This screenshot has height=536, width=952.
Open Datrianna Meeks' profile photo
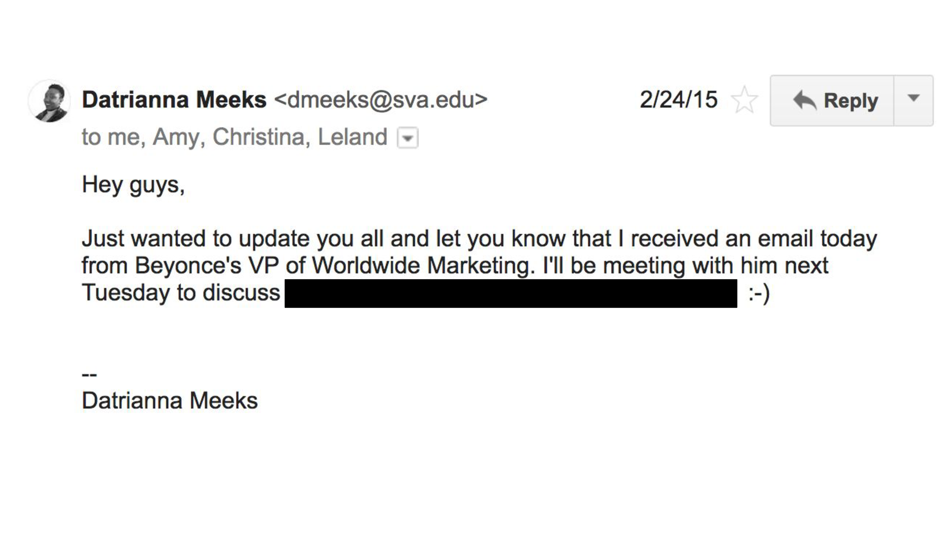pyautogui.click(x=50, y=101)
